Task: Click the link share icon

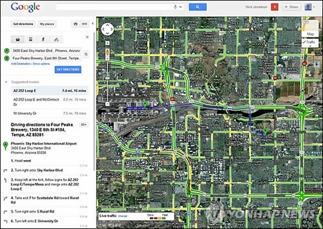Action: coord(85,24)
